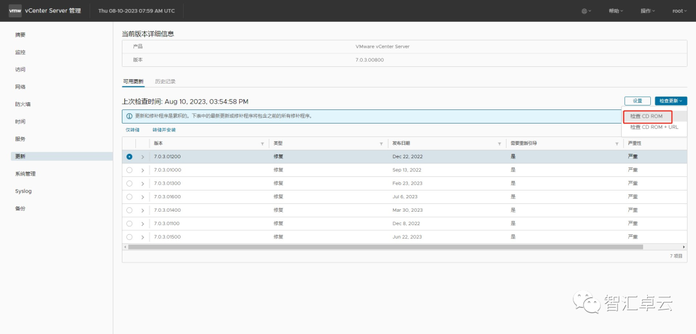Open filter icon for 发布日期 column
The width and height of the screenshot is (696, 334).
[x=500, y=144]
